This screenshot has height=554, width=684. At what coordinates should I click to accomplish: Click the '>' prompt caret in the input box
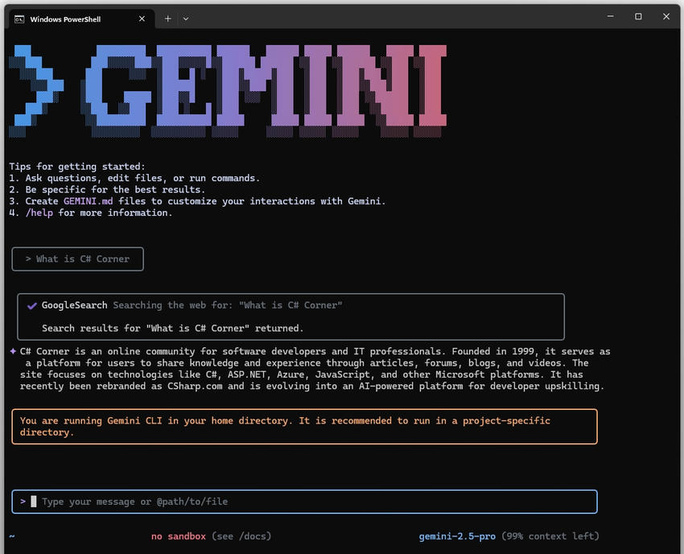click(23, 501)
